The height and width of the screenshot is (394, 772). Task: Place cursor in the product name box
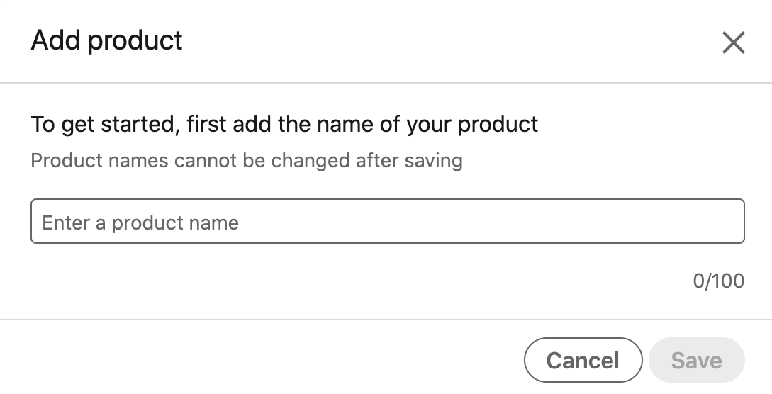[x=387, y=222]
